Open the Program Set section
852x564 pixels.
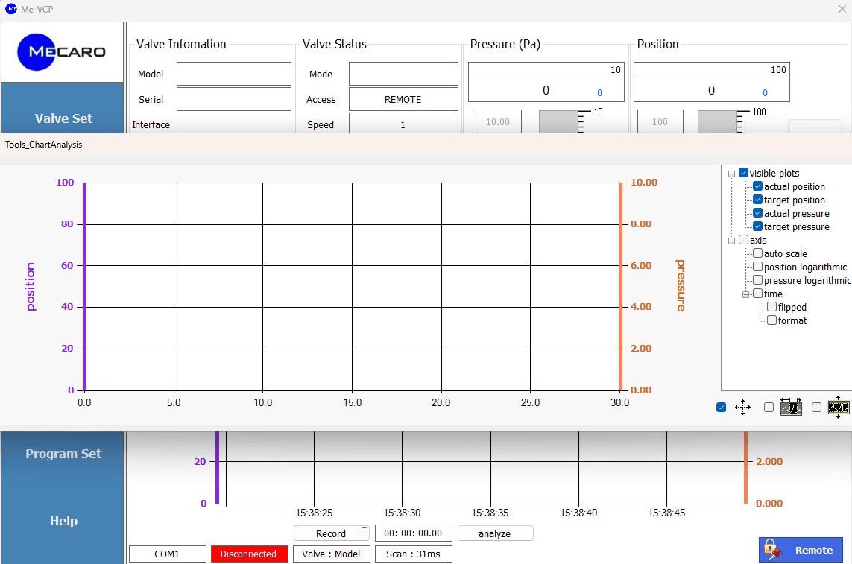coord(63,454)
